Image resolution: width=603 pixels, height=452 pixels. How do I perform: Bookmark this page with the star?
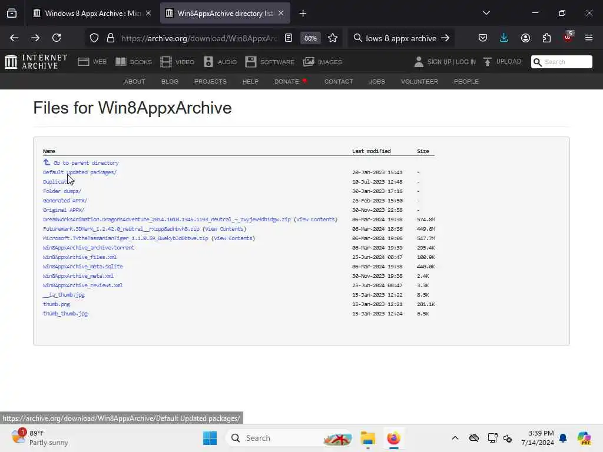pos(333,38)
